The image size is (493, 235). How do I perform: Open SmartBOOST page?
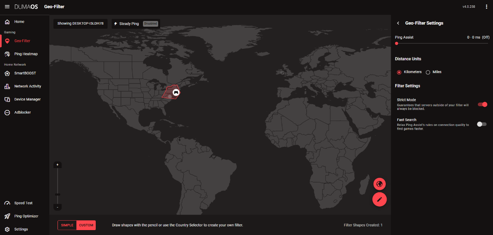25,73
